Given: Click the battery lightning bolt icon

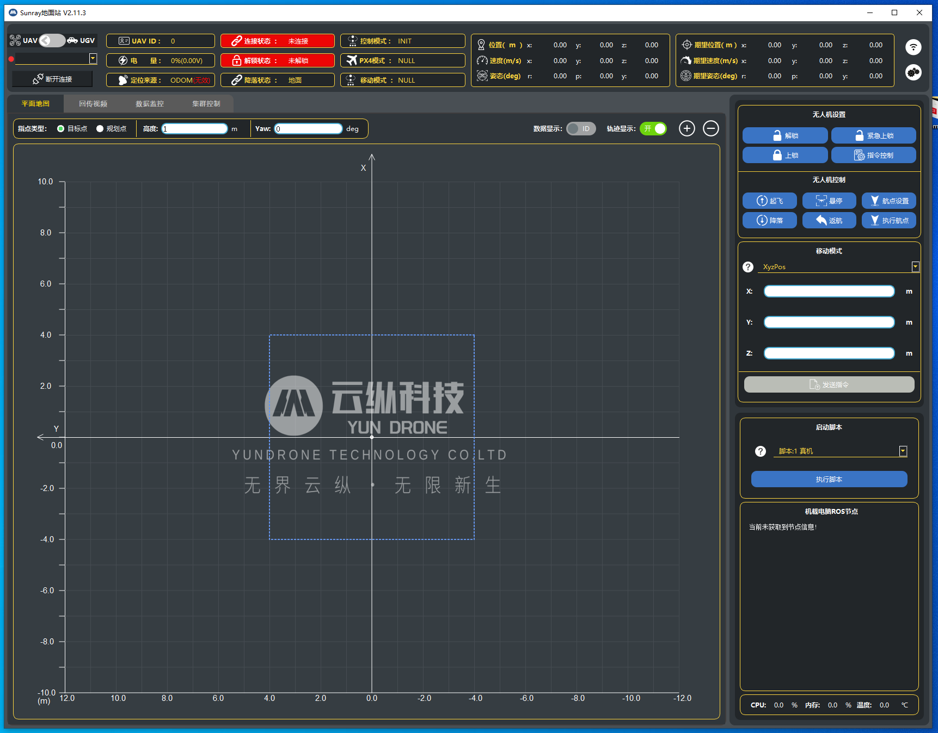Looking at the screenshot, I should coord(124,60).
